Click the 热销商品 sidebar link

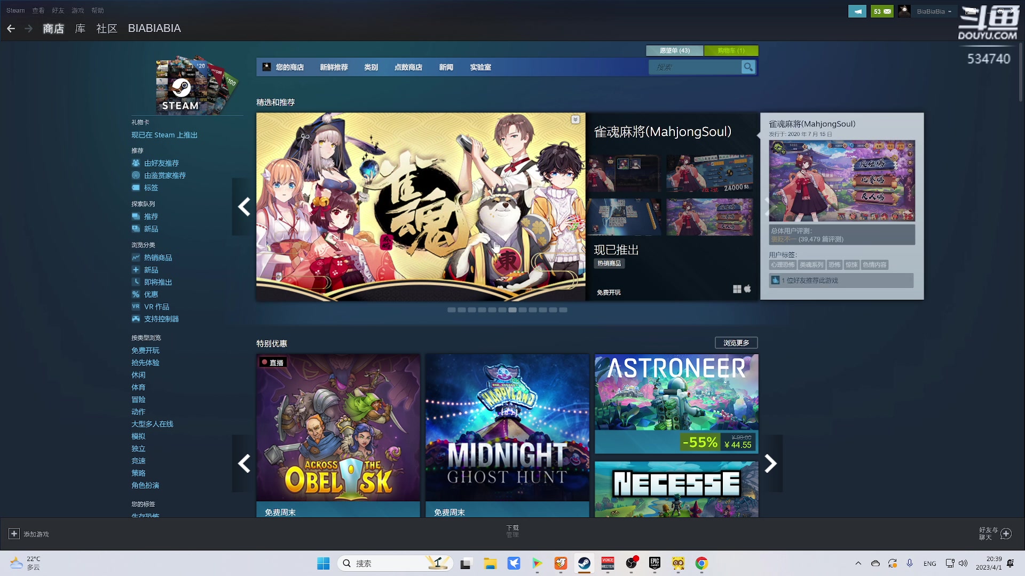coord(158,258)
